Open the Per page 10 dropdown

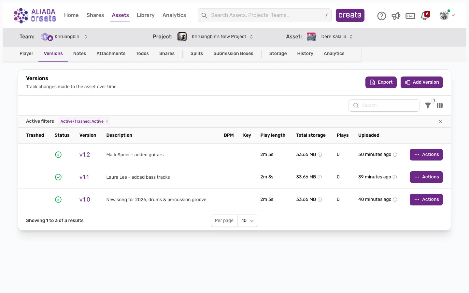(x=248, y=221)
